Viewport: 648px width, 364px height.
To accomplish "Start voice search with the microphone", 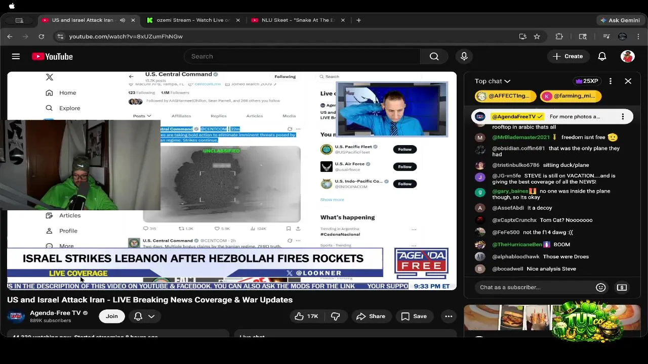I will (x=464, y=57).
